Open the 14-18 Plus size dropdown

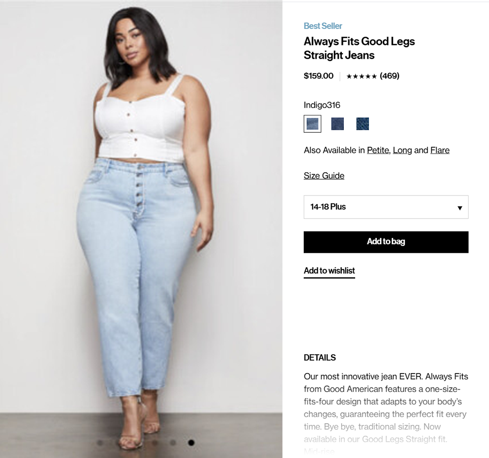click(x=386, y=207)
